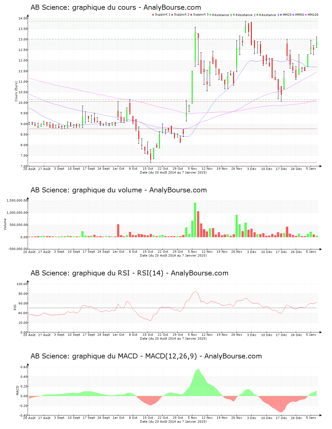Viewport: 332px width, 429px height.
Task: Click the 'Cours (Euro)' y-axis label
Action: tap(16, 91)
